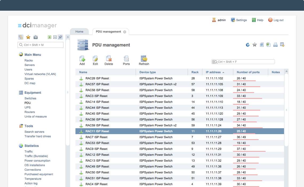
Task: Open table column settings icon
Action: pos(282,45)
